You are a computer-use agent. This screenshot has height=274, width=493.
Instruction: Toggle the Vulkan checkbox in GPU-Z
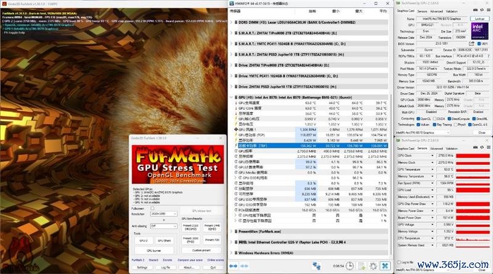pos(418,125)
